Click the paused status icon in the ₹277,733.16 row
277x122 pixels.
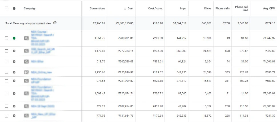click(14, 51)
